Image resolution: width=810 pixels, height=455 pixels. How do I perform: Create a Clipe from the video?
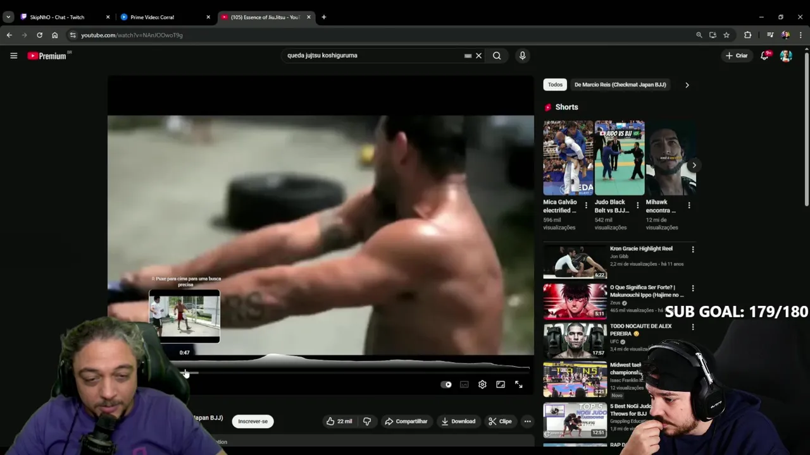[x=500, y=421]
